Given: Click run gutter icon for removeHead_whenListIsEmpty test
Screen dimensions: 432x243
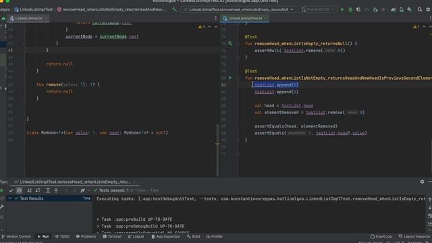Looking at the screenshot, I should point(230,43).
